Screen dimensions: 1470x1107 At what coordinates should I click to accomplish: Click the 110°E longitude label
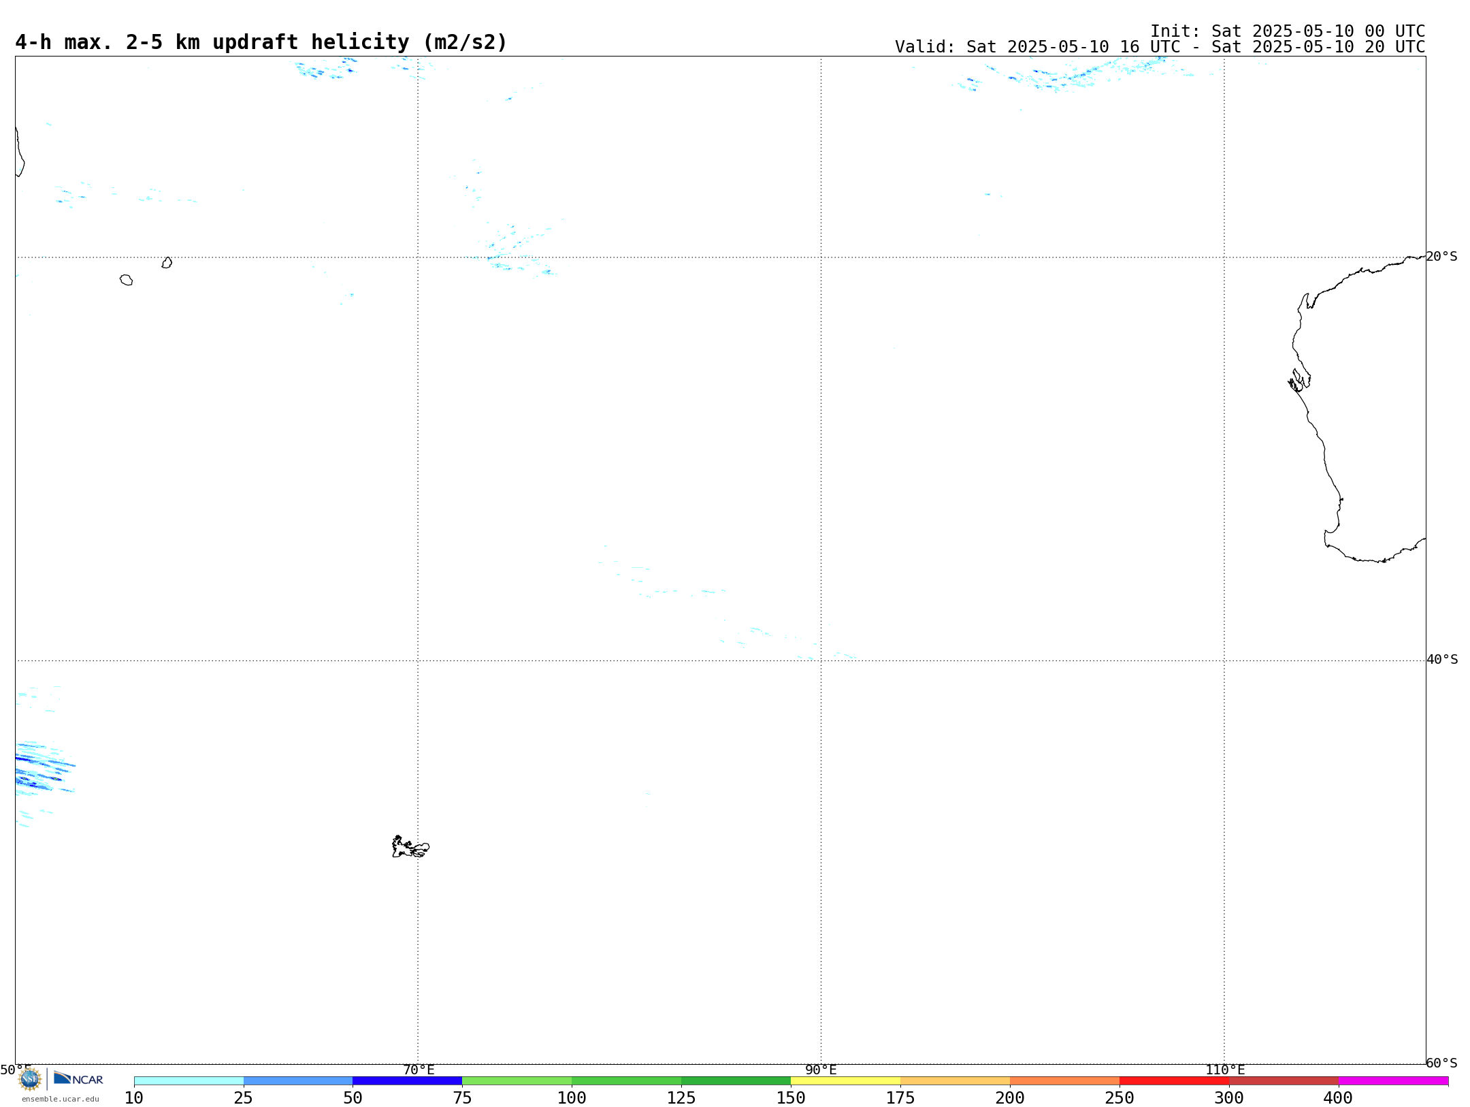[1225, 1070]
